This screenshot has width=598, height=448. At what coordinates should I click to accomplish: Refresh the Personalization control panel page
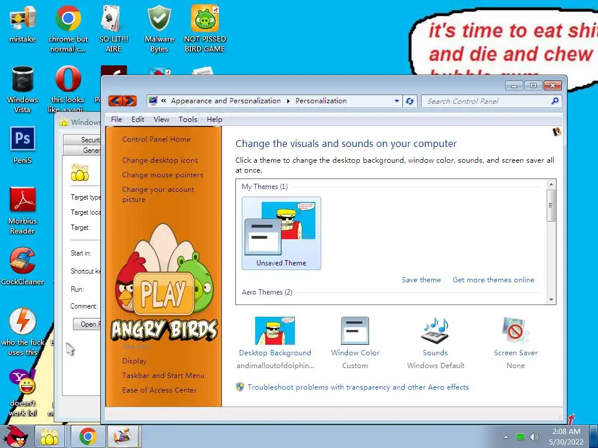(410, 101)
